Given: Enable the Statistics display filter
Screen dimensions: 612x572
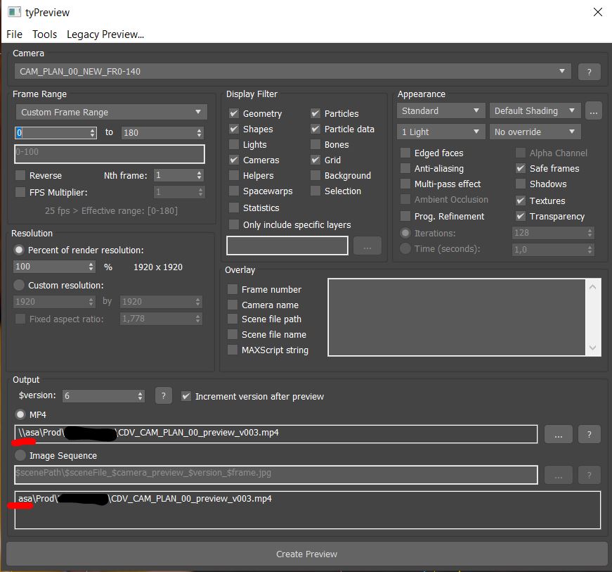Looking at the screenshot, I should 234,208.
